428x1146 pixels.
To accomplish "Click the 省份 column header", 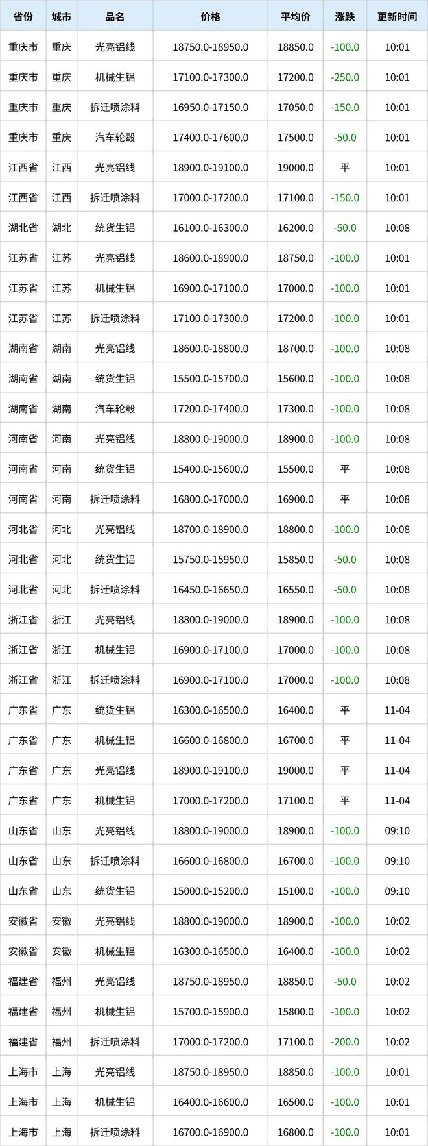I will pos(23,17).
